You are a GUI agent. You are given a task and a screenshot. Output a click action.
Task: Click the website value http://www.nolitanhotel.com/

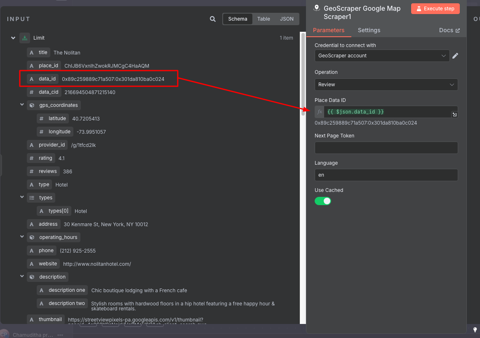tap(97, 264)
